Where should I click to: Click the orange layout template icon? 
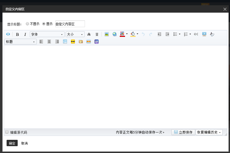click(89, 42)
